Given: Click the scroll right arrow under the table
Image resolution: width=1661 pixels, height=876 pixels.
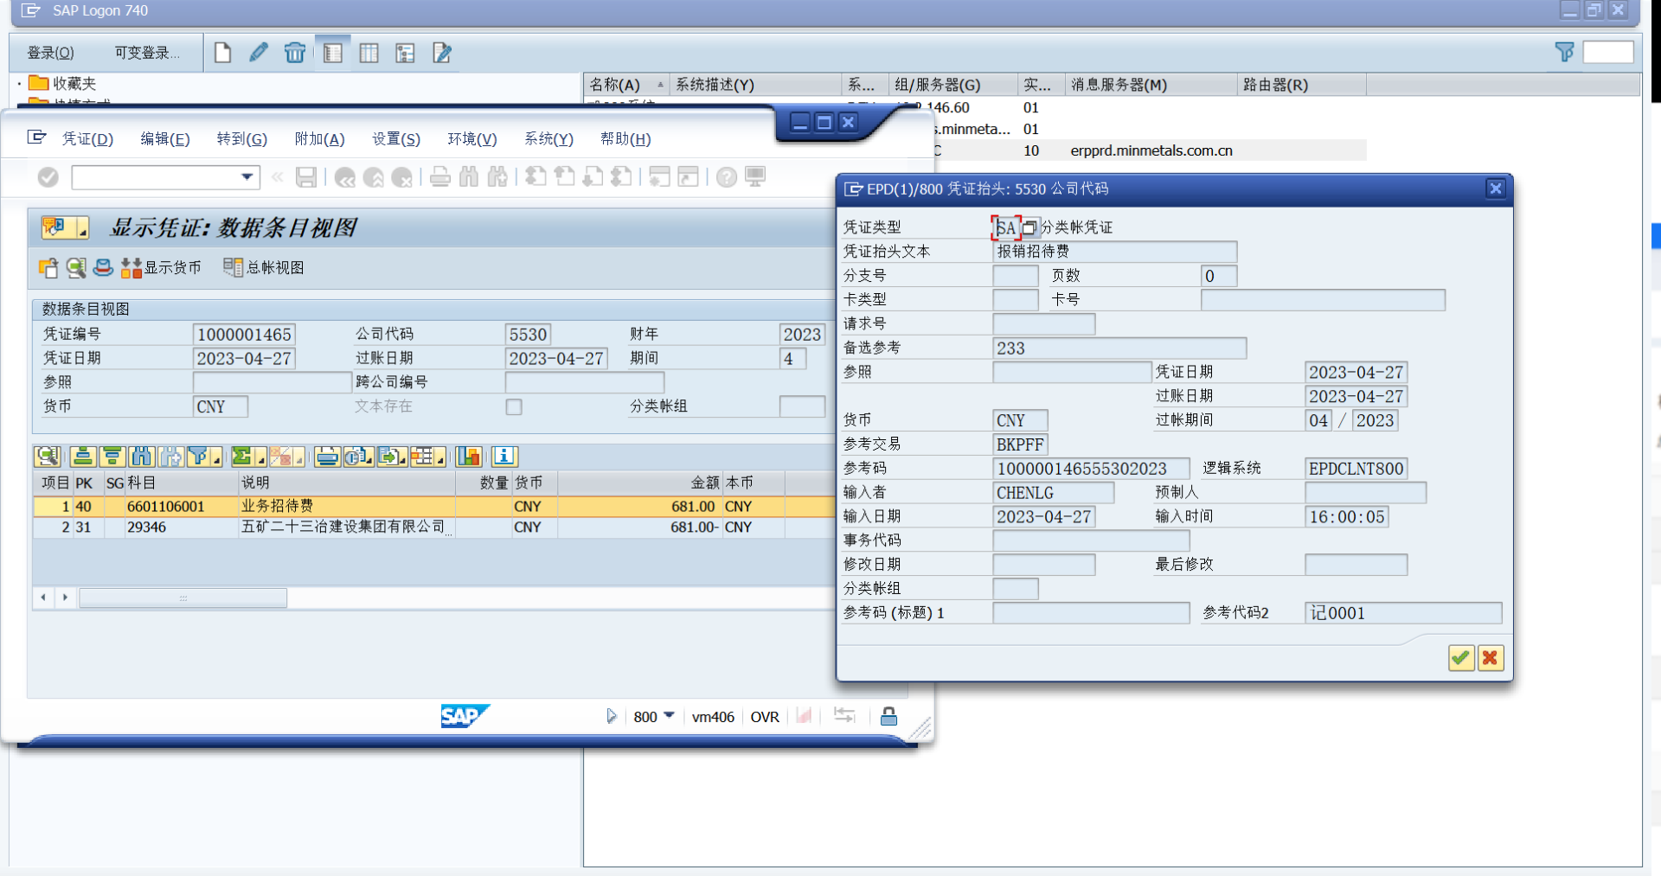Looking at the screenshot, I should coord(66,598).
